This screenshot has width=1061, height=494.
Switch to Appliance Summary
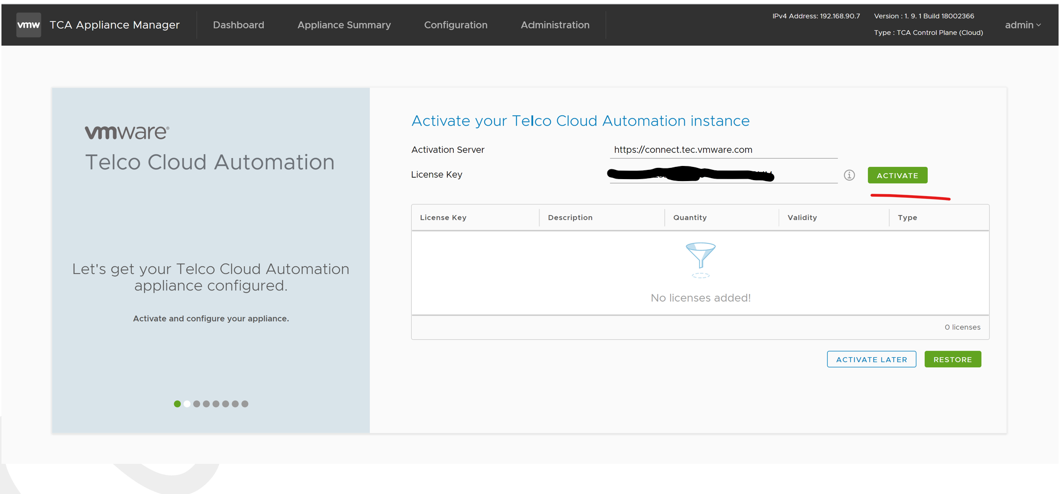(x=344, y=25)
